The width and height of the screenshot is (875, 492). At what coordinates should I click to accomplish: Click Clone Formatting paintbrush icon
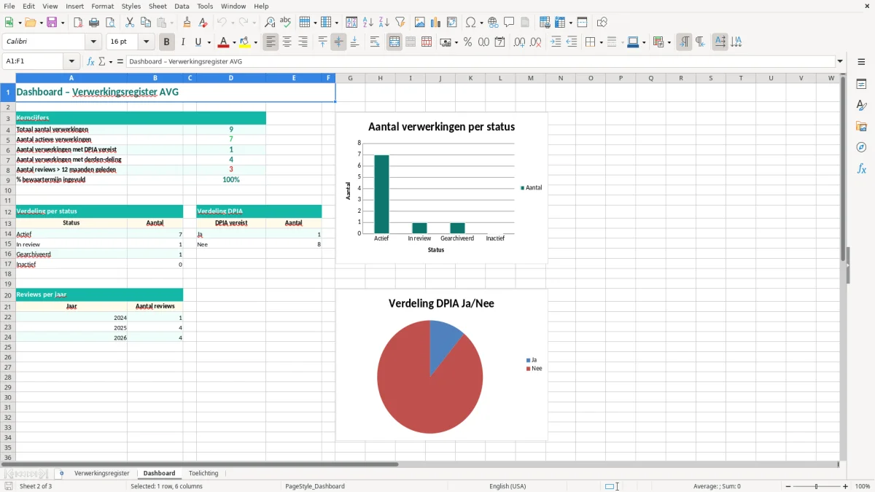click(187, 23)
